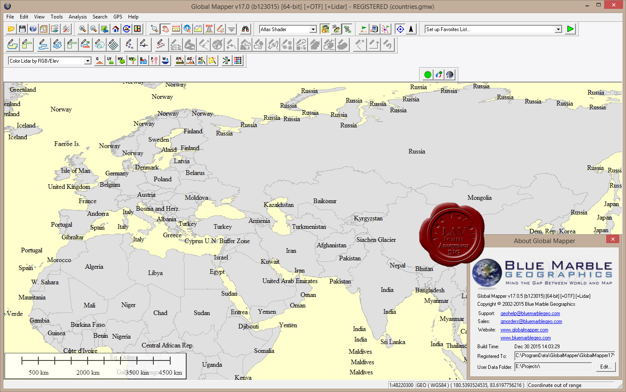
Task: Toggle 2D/3D view linking
Action: [347, 29]
